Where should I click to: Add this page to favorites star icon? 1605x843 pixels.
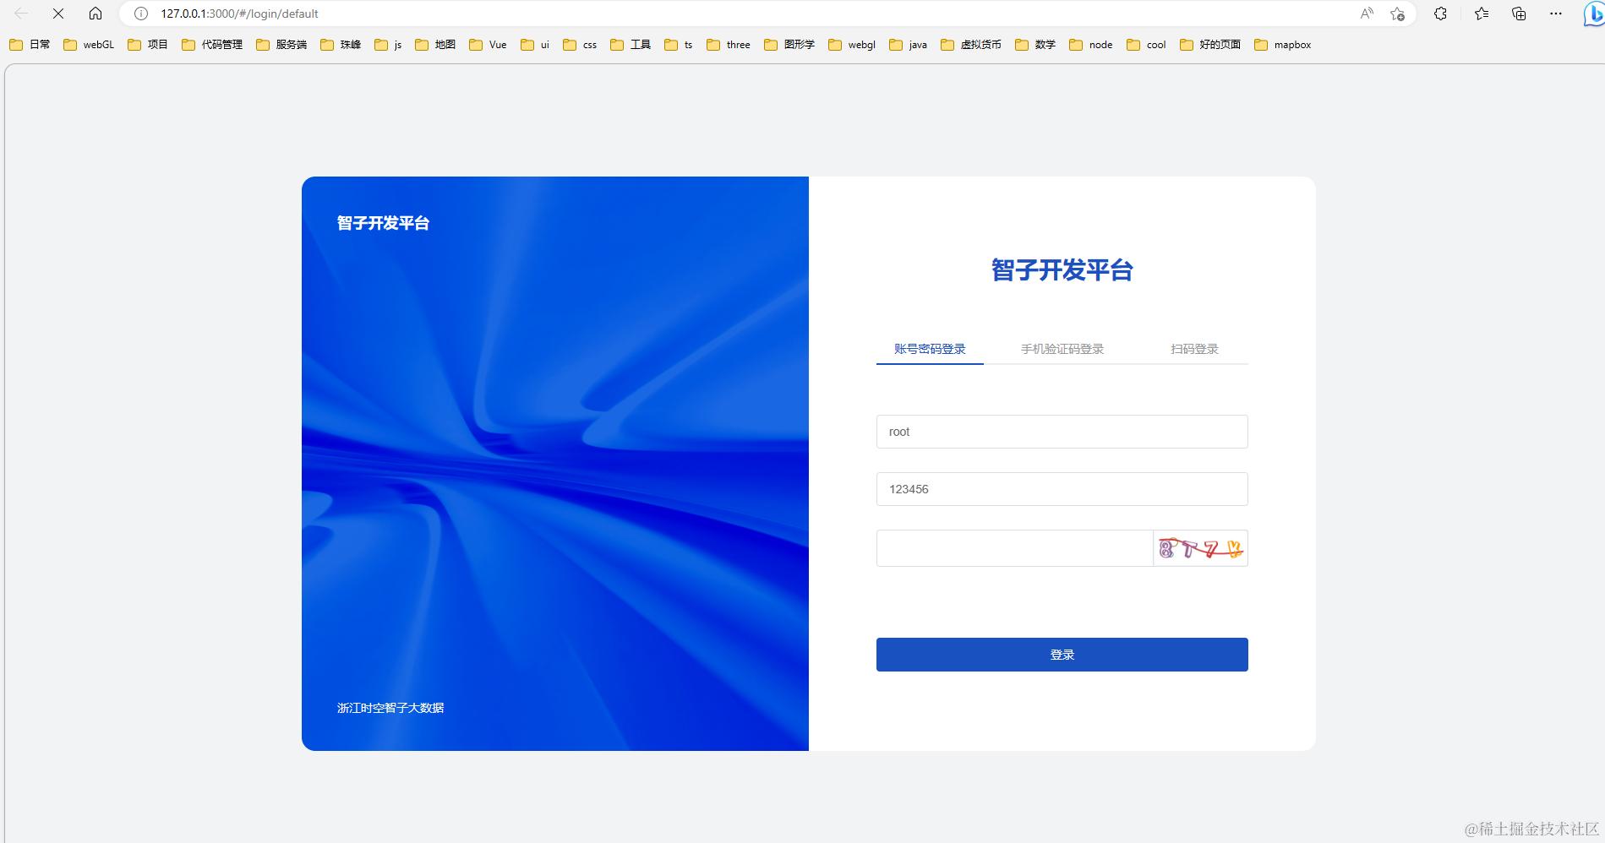pyautogui.click(x=1397, y=14)
